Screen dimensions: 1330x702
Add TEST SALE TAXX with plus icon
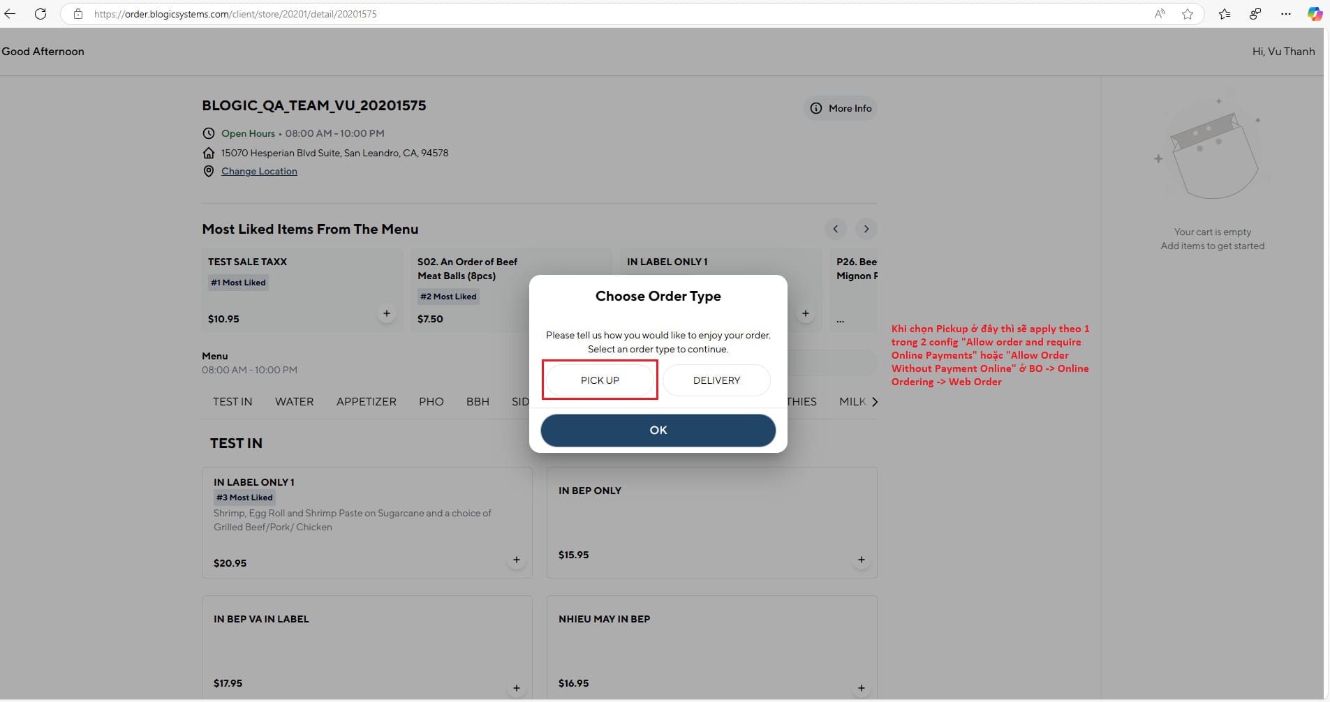[387, 314]
